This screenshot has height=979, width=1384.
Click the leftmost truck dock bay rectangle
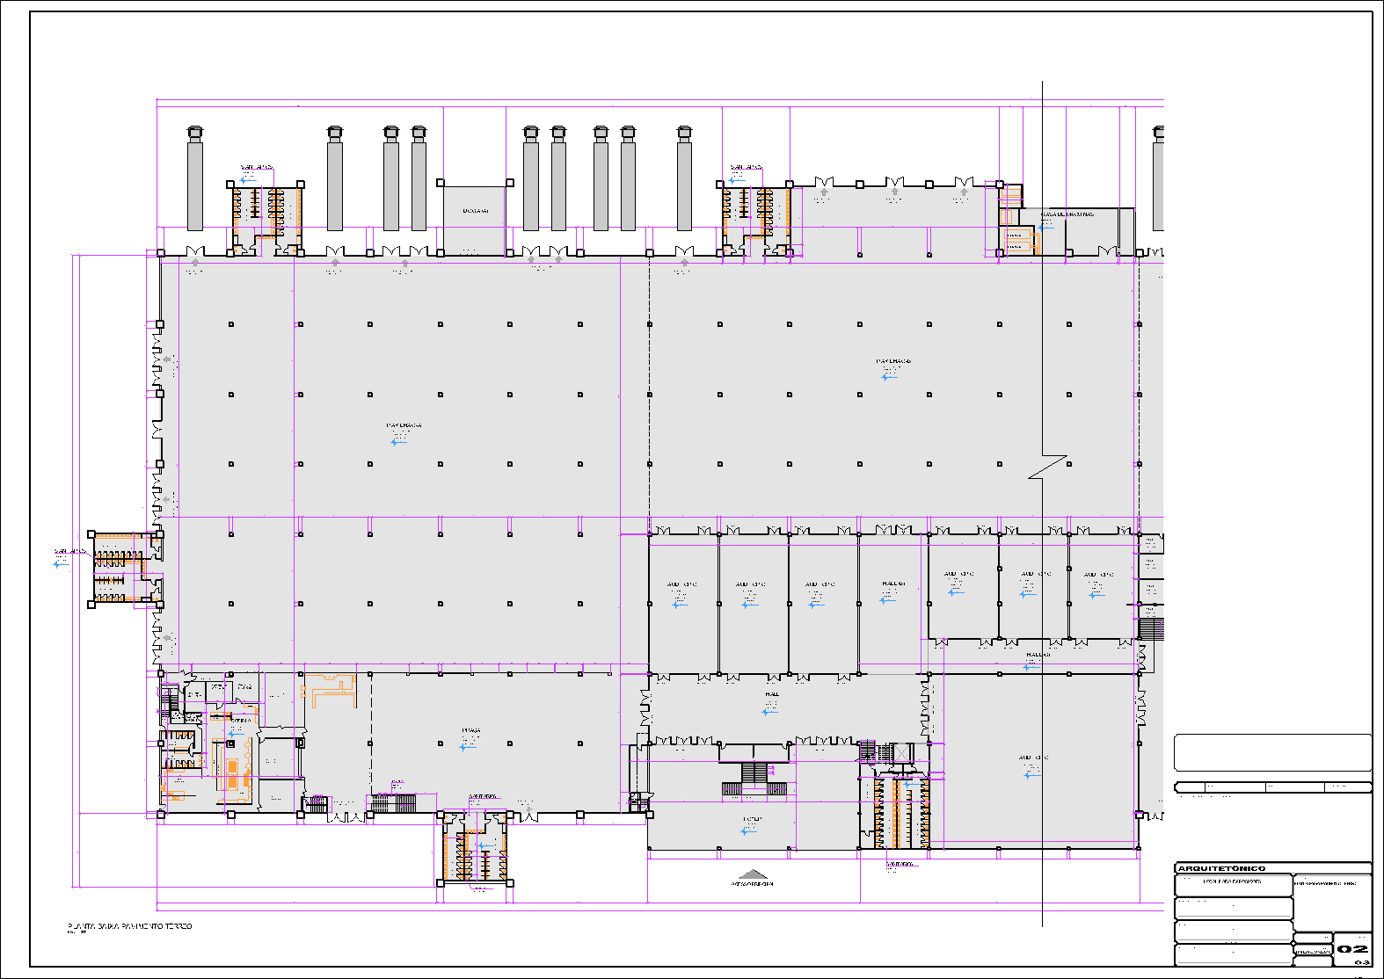(x=195, y=185)
